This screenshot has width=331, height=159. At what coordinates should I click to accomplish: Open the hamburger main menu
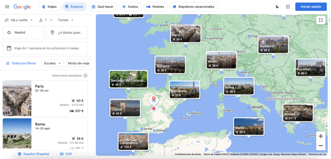7,7
